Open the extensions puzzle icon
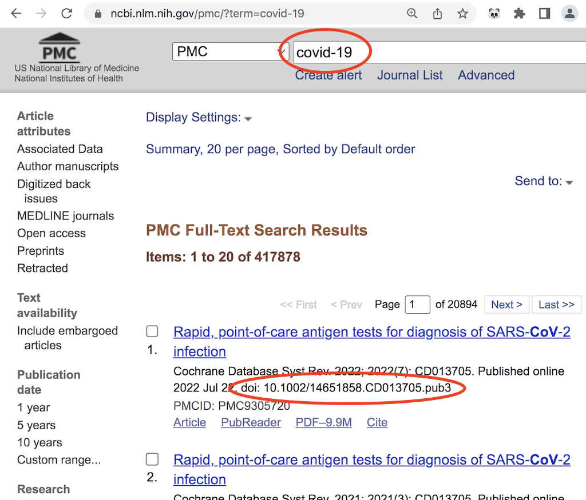Image resolution: width=586 pixels, height=500 pixels. coord(519,14)
